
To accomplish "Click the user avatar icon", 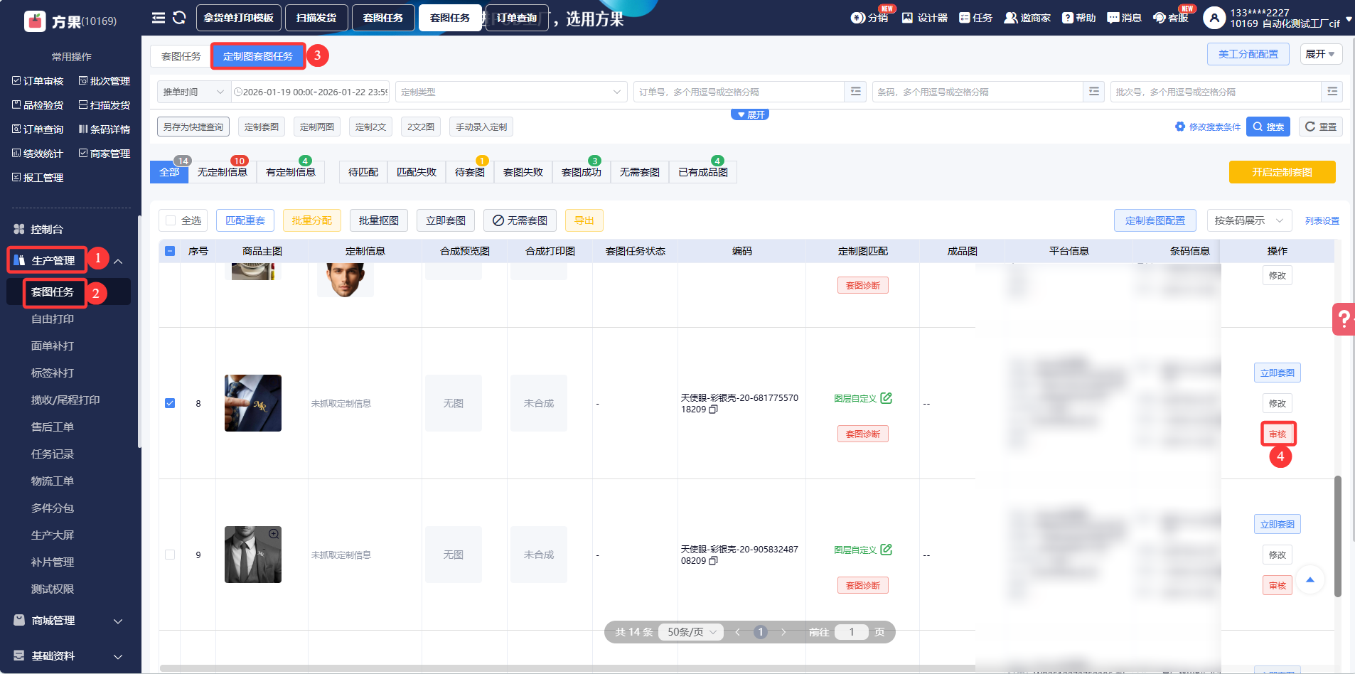I will click(1214, 18).
